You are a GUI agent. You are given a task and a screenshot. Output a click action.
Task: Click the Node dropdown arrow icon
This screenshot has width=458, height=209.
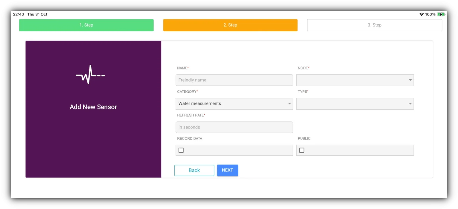[x=410, y=80]
